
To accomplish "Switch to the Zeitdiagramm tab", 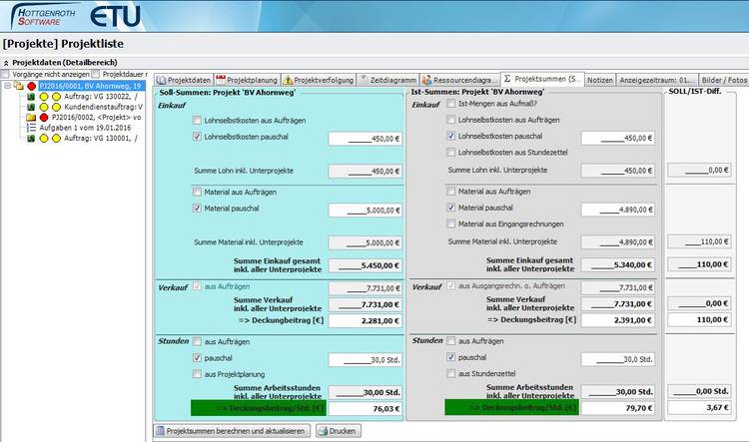I will pyautogui.click(x=386, y=79).
